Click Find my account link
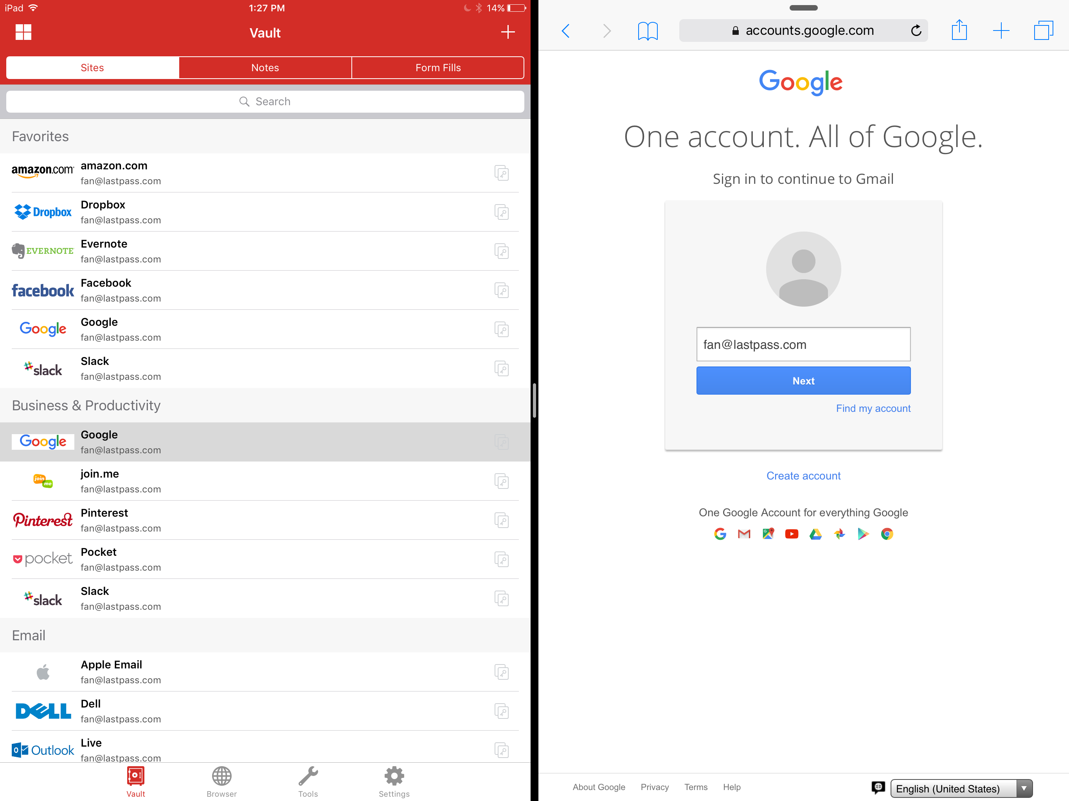 [873, 408]
